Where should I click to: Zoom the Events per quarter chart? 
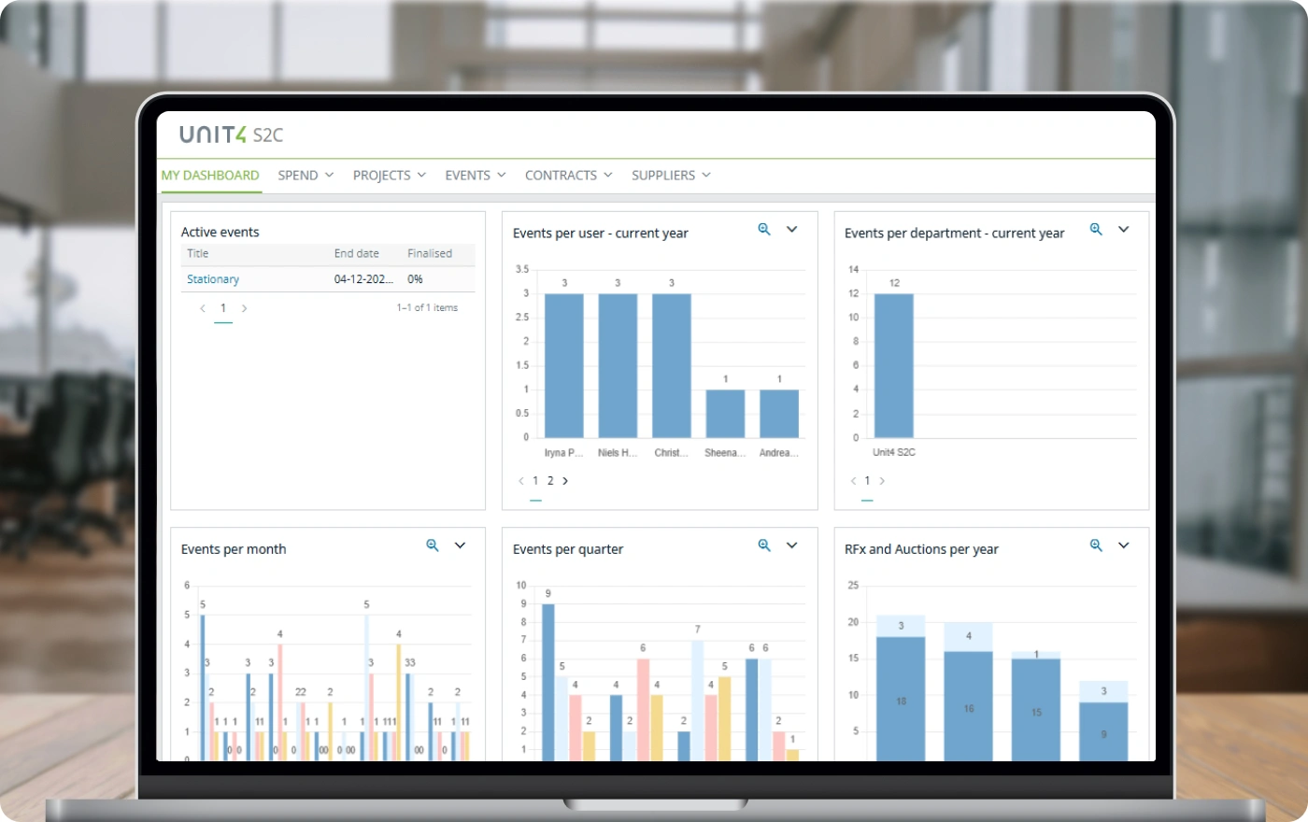764,546
